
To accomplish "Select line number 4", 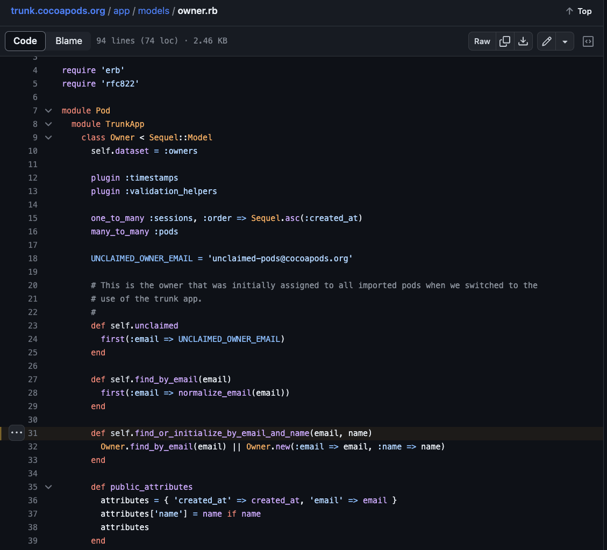I will pyautogui.click(x=35, y=70).
